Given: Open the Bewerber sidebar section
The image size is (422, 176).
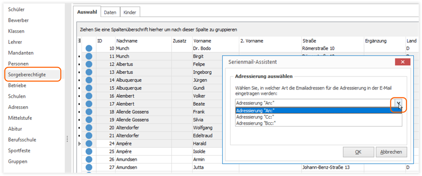Looking at the screenshot, I should pos(18,20).
